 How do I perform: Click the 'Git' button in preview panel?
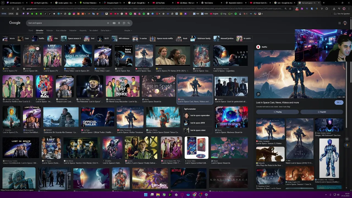[x=339, y=102]
